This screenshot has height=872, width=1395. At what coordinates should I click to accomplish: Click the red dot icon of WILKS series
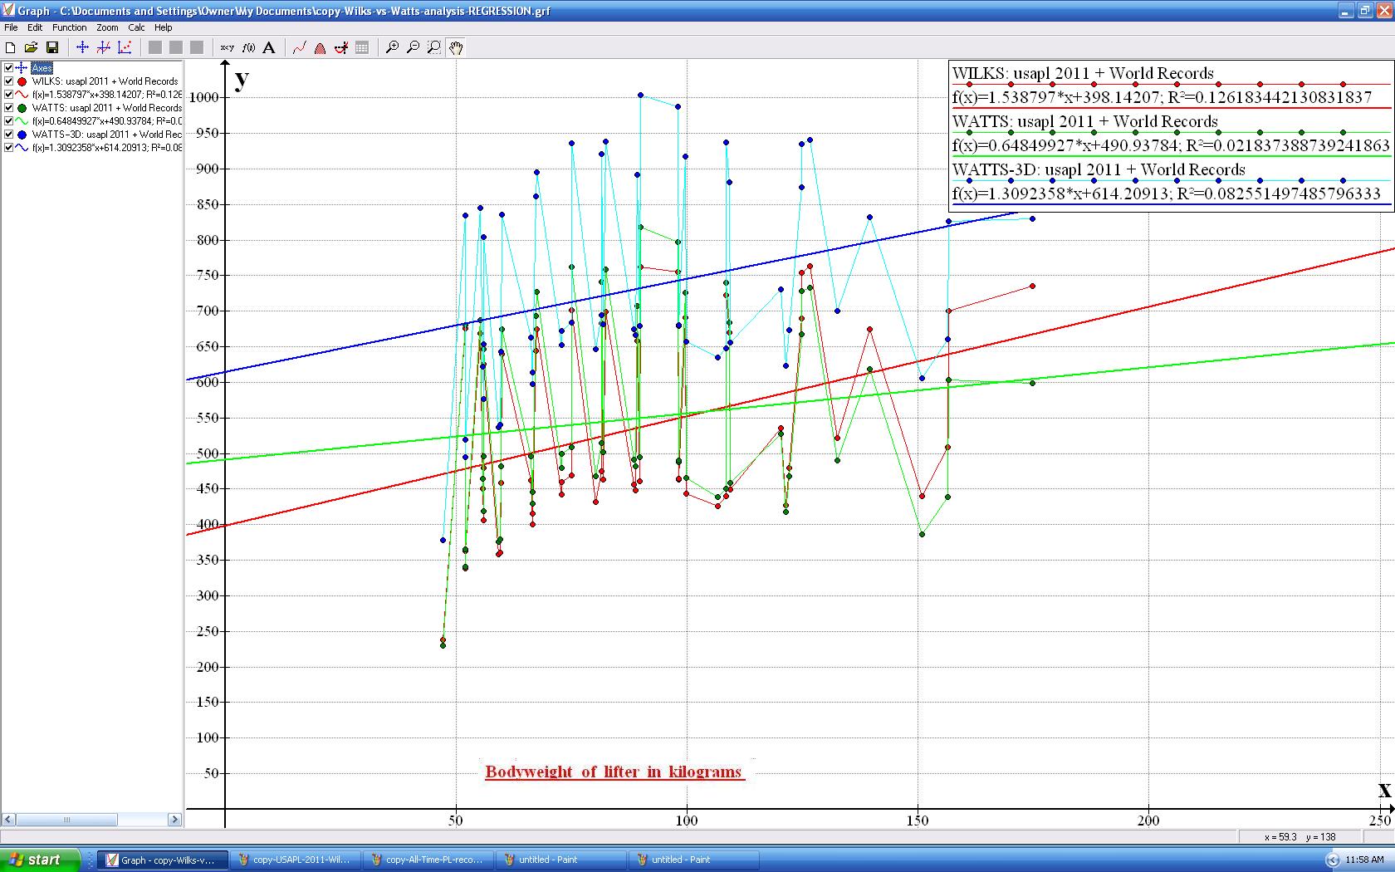click(22, 81)
